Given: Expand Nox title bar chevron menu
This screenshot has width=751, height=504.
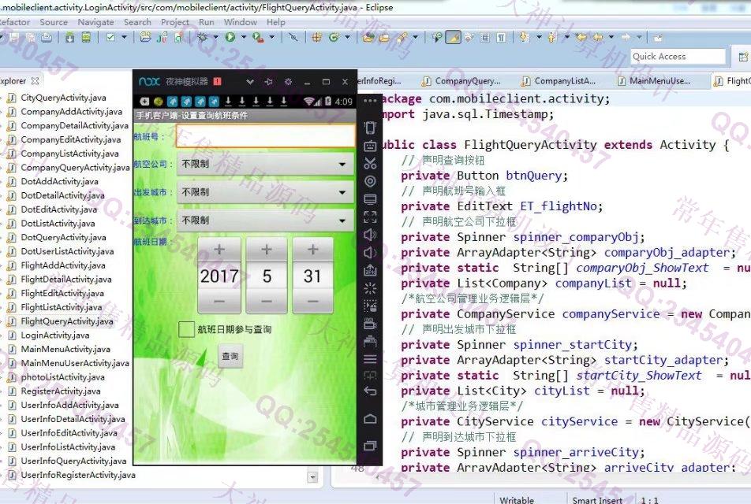Looking at the screenshot, I should coord(249,82).
